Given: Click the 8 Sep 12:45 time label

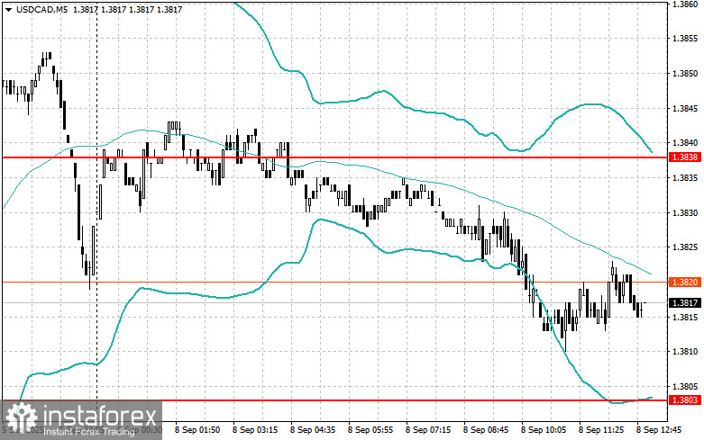Looking at the screenshot, I should 659,430.
